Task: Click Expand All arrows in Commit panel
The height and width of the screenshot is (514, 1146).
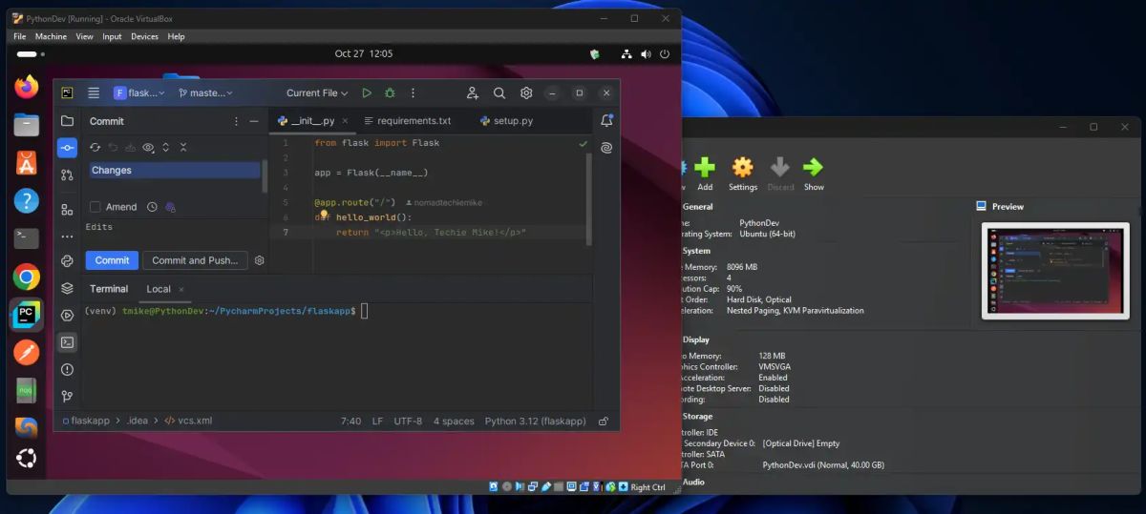Action: (165, 147)
